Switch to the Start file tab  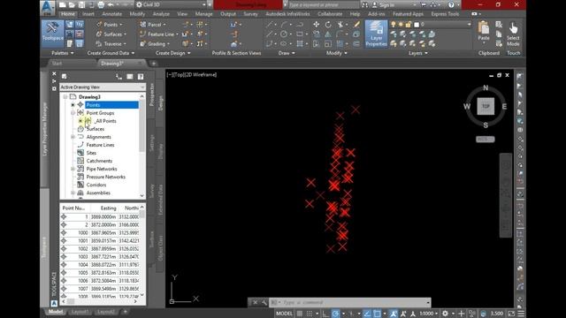57,64
